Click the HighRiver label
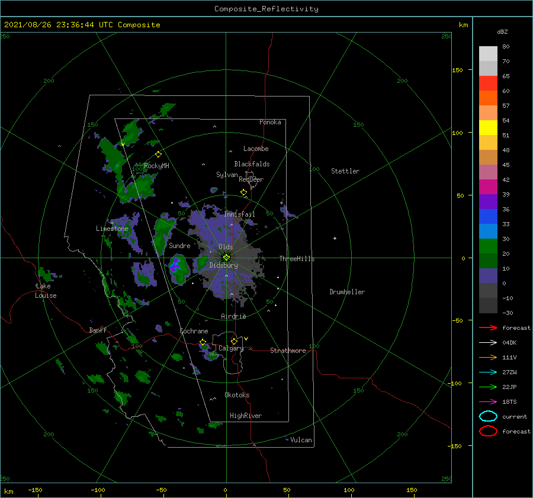This screenshot has width=533, height=498. point(246,416)
